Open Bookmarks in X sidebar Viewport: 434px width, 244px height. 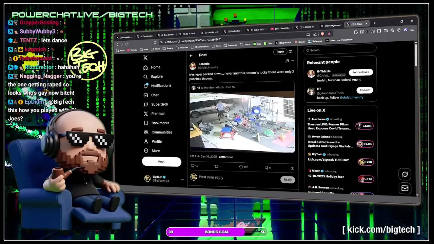pyautogui.click(x=156, y=123)
